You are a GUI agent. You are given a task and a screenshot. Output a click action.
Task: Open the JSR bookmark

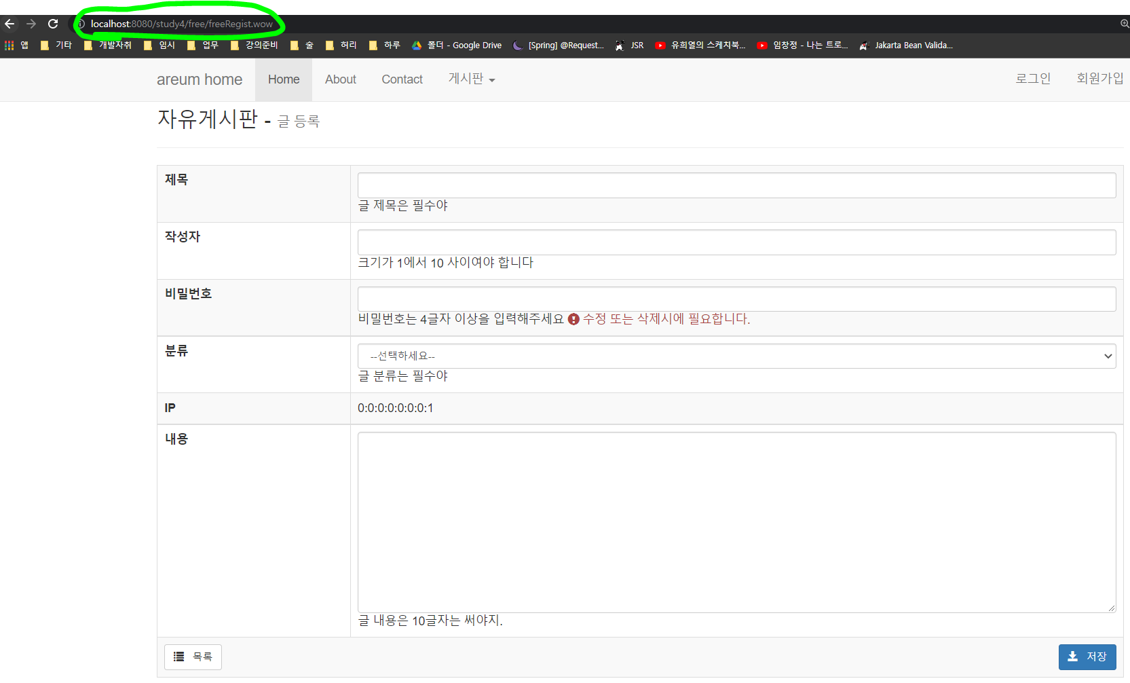629,45
